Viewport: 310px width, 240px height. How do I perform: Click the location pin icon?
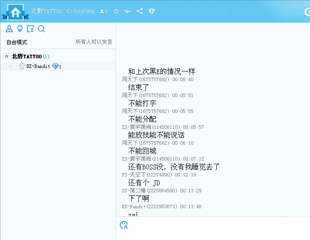point(20,29)
